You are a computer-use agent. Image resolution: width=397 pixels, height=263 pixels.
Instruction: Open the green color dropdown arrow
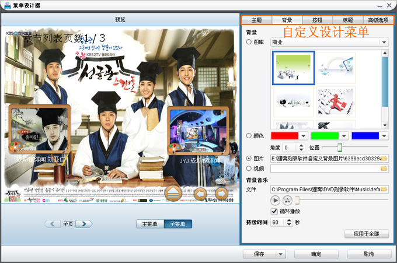click(344, 136)
